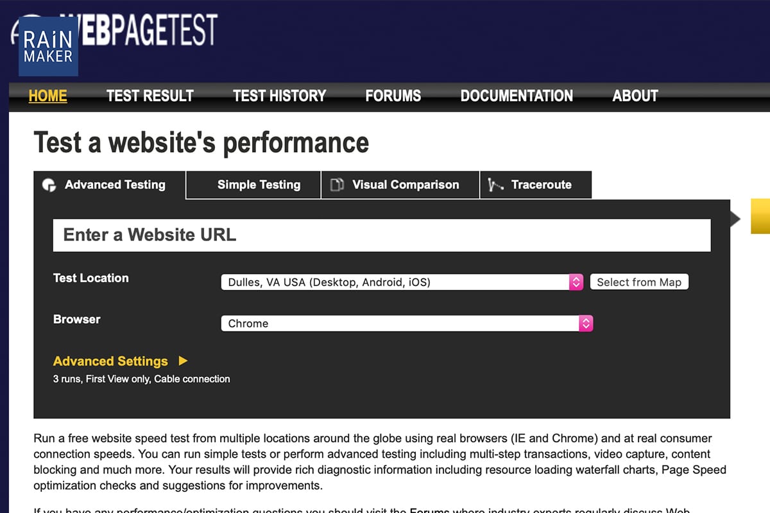
Task: Open the Test Location dropdown
Action: click(x=401, y=282)
